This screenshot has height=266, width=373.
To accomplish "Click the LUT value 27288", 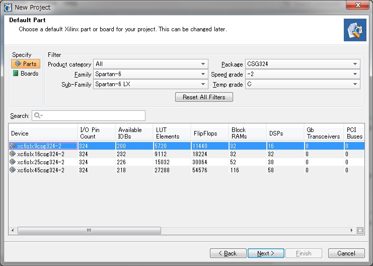I will point(162,170).
